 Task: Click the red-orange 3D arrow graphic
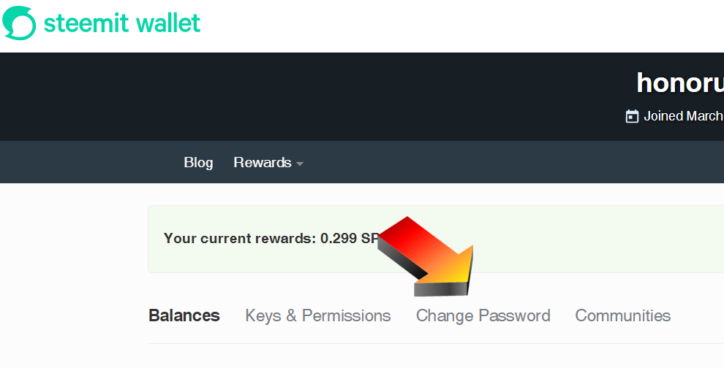[426, 256]
